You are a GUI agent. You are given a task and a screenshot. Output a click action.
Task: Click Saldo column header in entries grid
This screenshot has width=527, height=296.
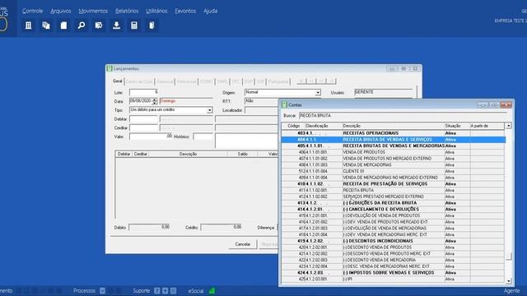(243, 154)
